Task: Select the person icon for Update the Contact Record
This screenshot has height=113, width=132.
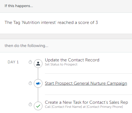Action: (38, 64)
